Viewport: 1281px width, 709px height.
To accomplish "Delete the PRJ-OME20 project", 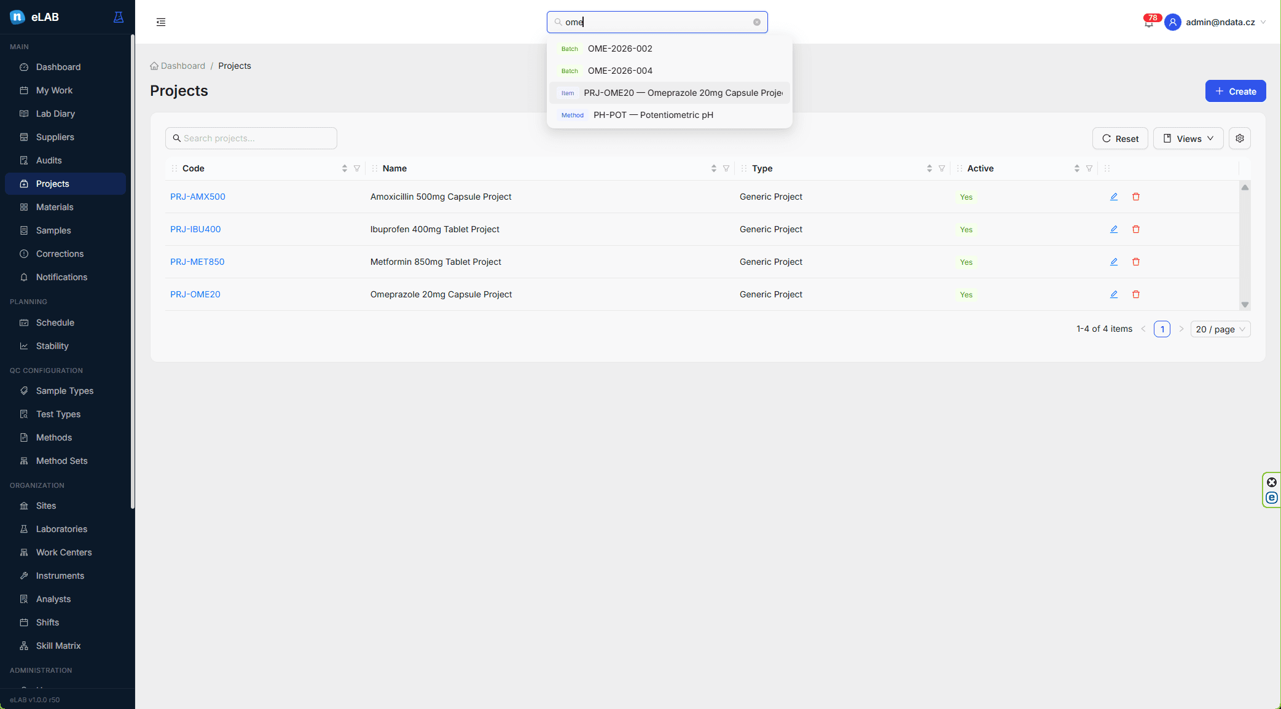I will click(x=1136, y=294).
